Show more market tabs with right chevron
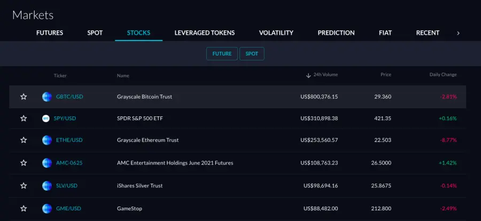The image size is (481, 221). (459, 33)
